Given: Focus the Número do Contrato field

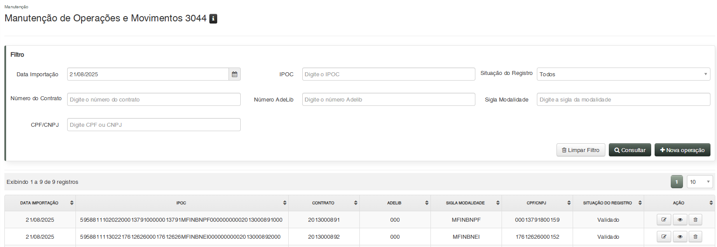Looking at the screenshot, I should [x=154, y=100].
